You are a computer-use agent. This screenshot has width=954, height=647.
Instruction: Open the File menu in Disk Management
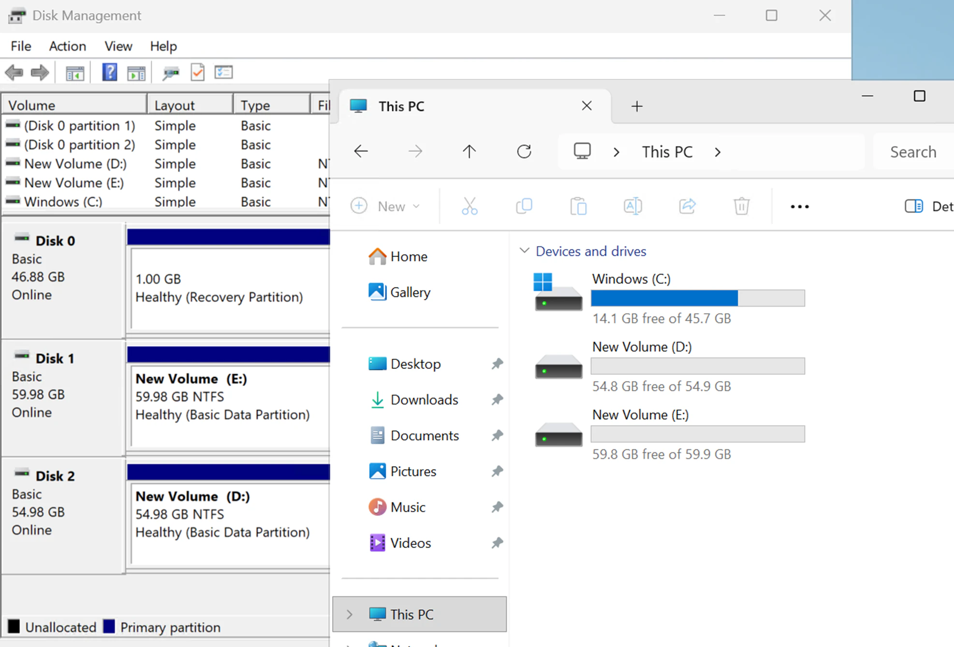[x=21, y=46]
